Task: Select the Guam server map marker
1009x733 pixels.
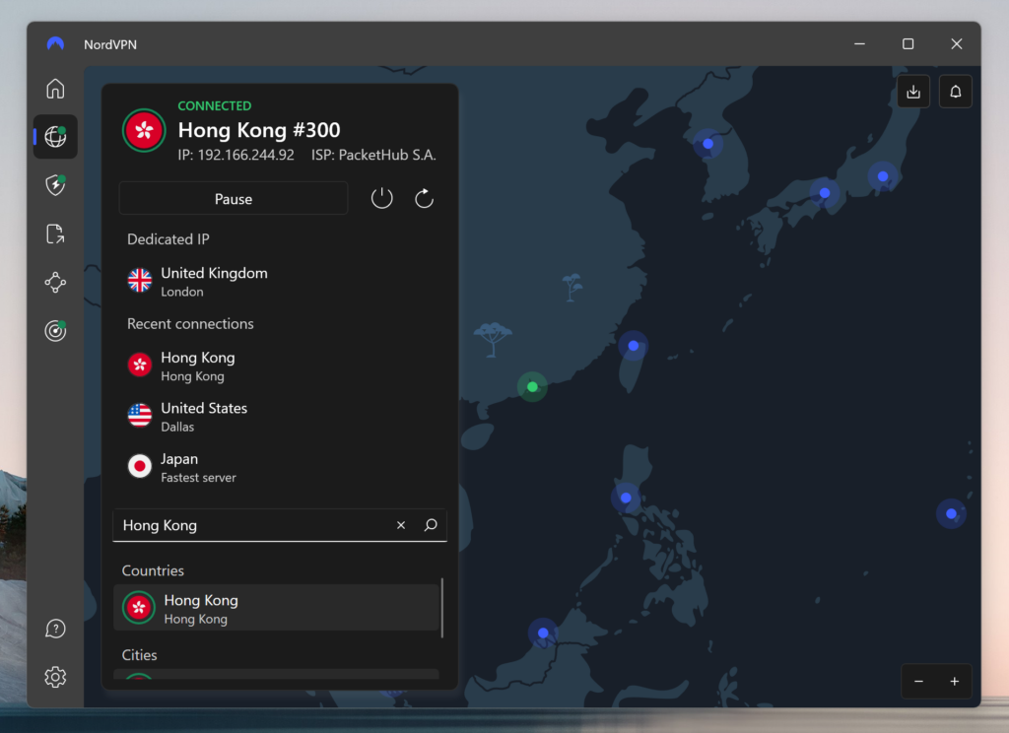Action: [x=951, y=513]
